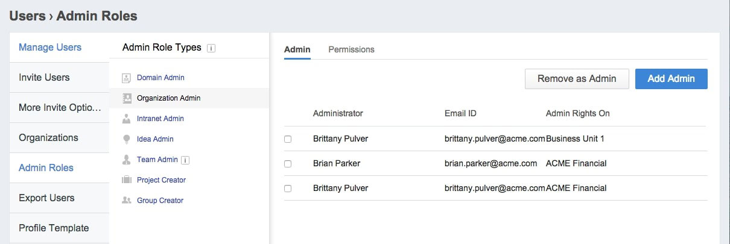Click the Users breadcrumb in the heading

pos(27,16)
